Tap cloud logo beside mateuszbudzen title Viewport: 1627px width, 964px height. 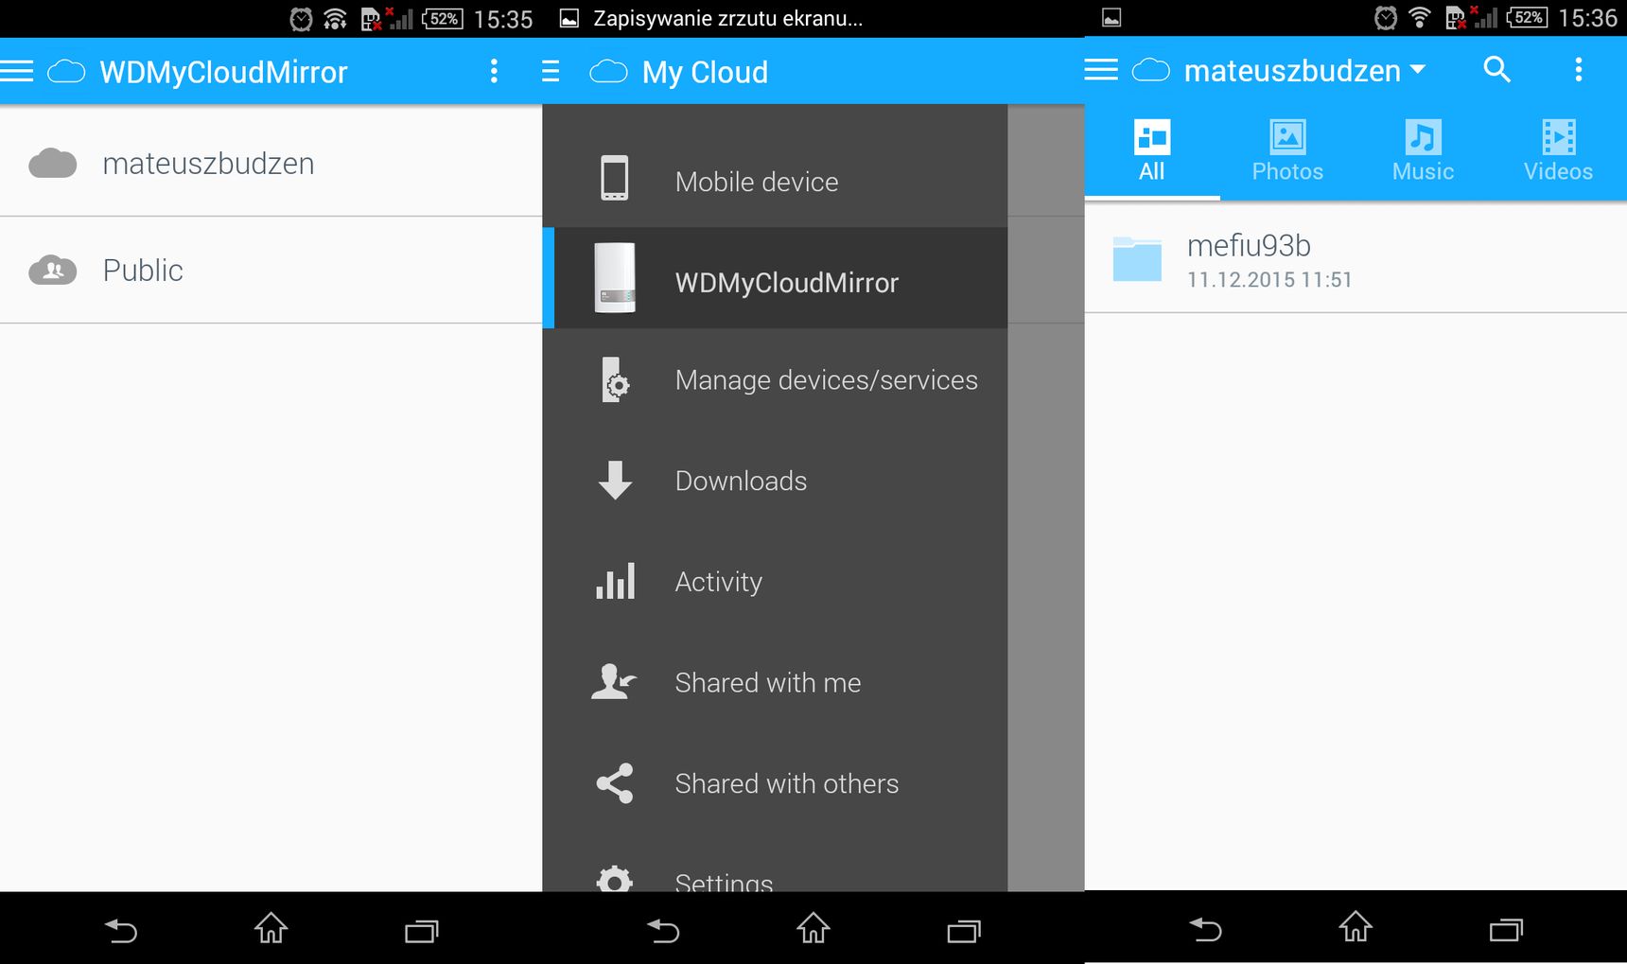pos(1151,70)
